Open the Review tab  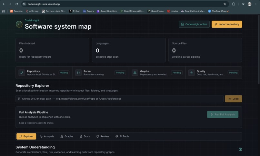click(103, 136)
